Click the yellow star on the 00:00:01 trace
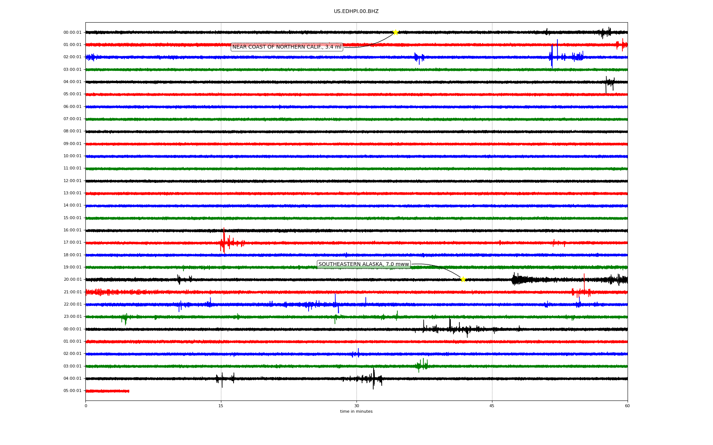This screenshot has width=713, height=445. [x=395, y=32]
